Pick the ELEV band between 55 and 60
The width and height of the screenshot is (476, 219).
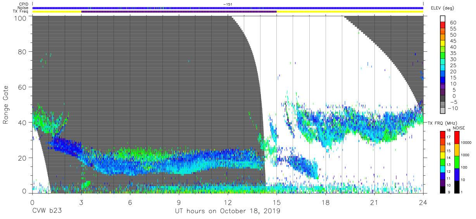click(x=443, y=25)
